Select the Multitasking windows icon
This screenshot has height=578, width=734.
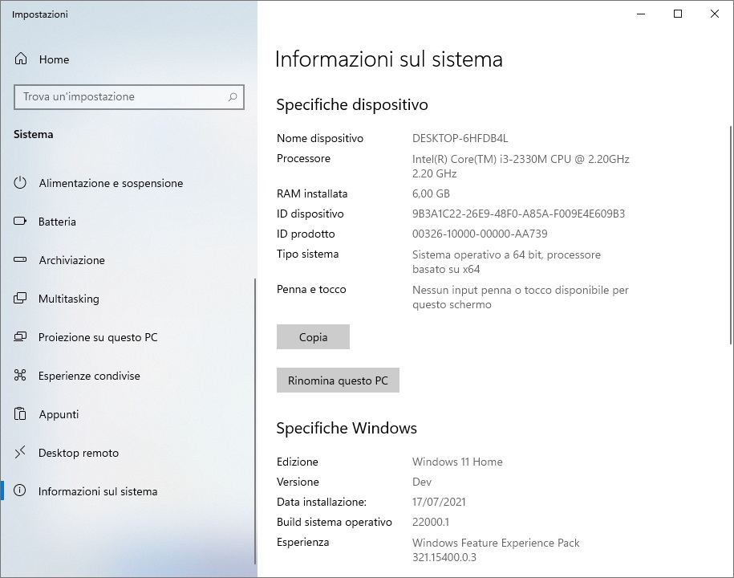(x=20, y=298)
